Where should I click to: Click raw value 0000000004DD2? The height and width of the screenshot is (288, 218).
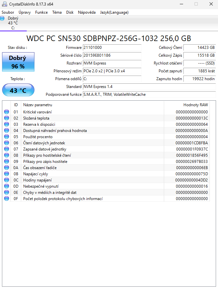point(192,180)
